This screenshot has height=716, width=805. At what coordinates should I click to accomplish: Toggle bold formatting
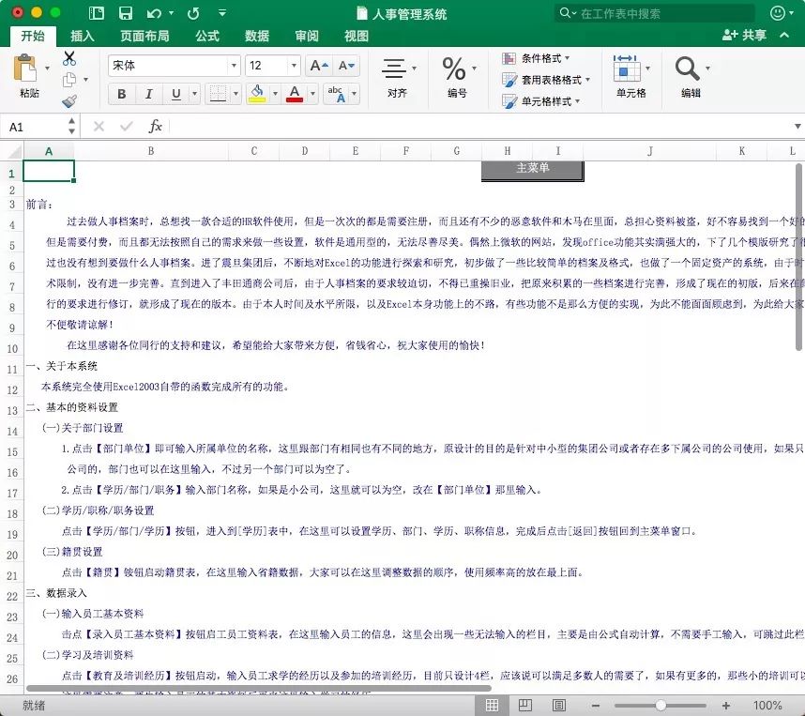121,95
